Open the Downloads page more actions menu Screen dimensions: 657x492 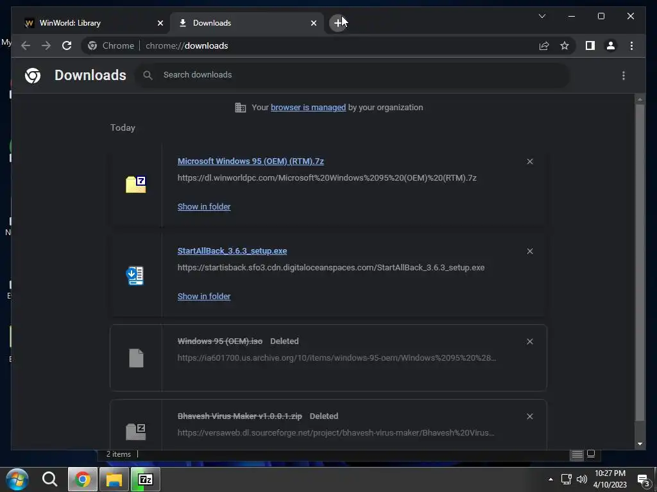624,76
